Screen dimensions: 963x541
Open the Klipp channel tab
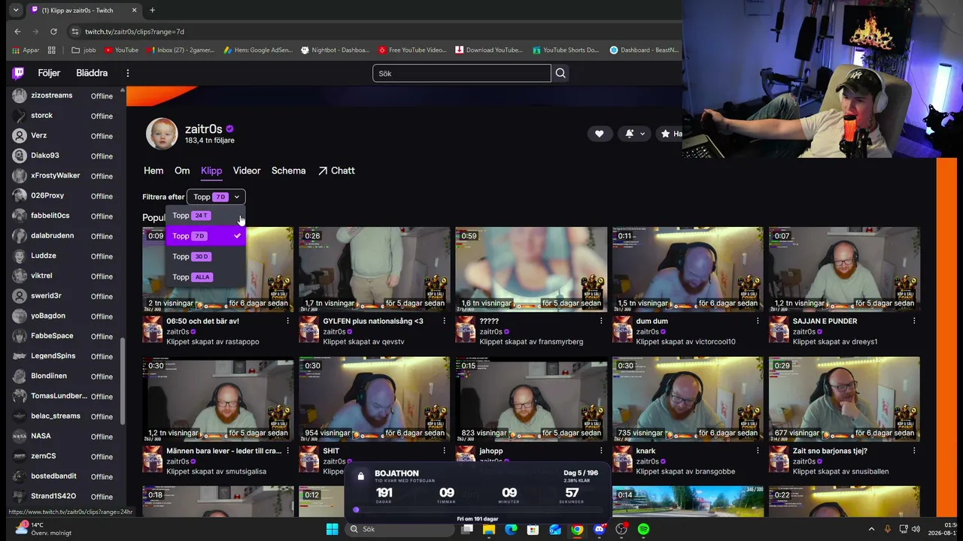(211, 171)
